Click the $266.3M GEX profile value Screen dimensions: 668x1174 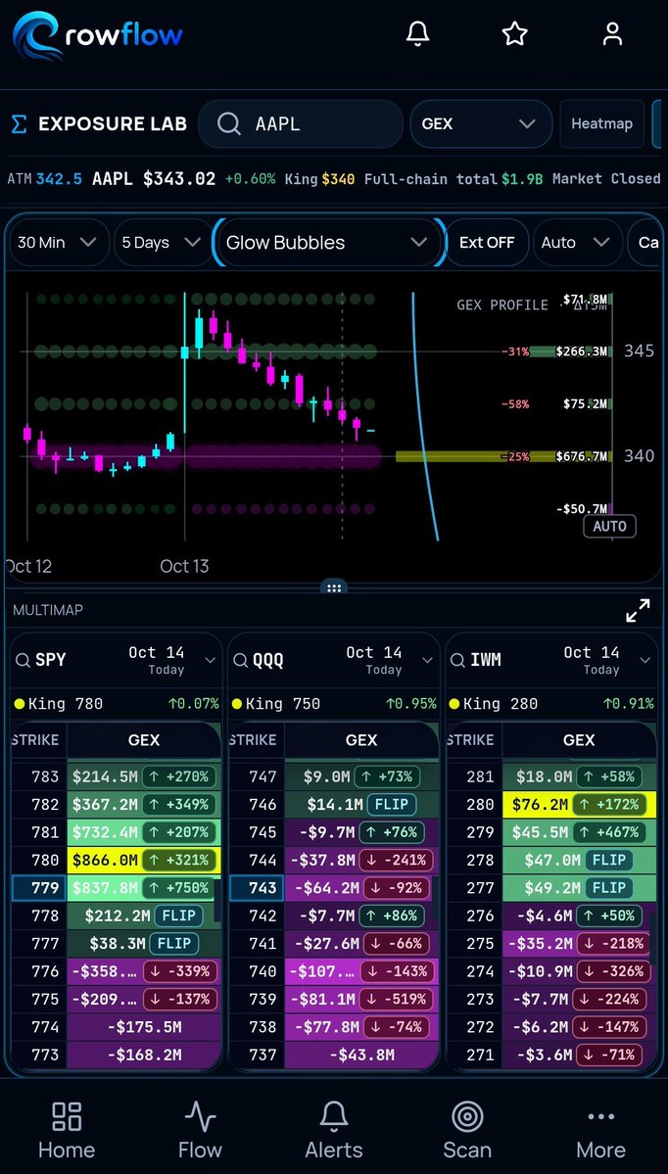581,352
